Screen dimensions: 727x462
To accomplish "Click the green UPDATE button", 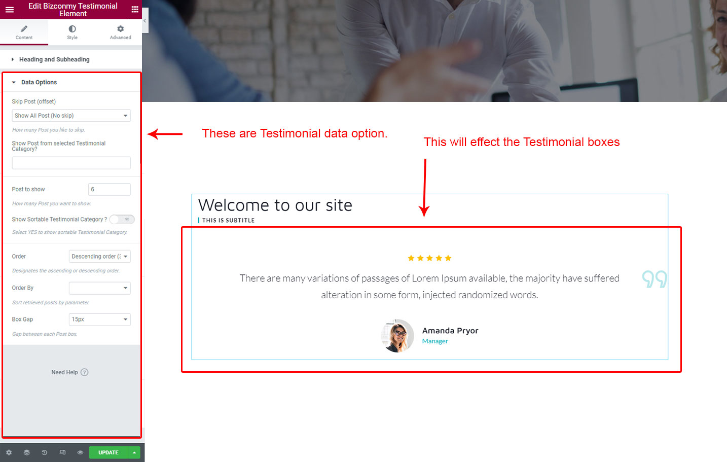I will [x=108, y=452].
